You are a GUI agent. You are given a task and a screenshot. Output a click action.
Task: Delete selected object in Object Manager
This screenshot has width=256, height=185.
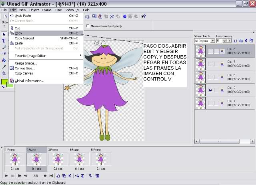[246, 40]
